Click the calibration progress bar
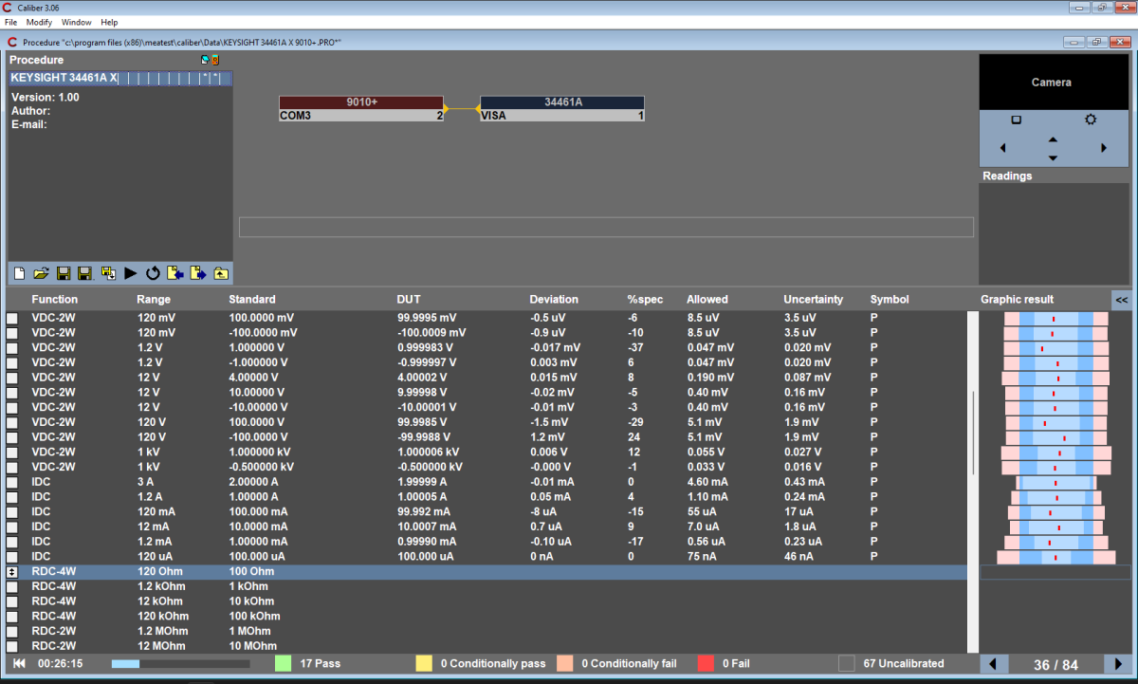Viewport: 1138px width, 684px height. coord(180,664)
